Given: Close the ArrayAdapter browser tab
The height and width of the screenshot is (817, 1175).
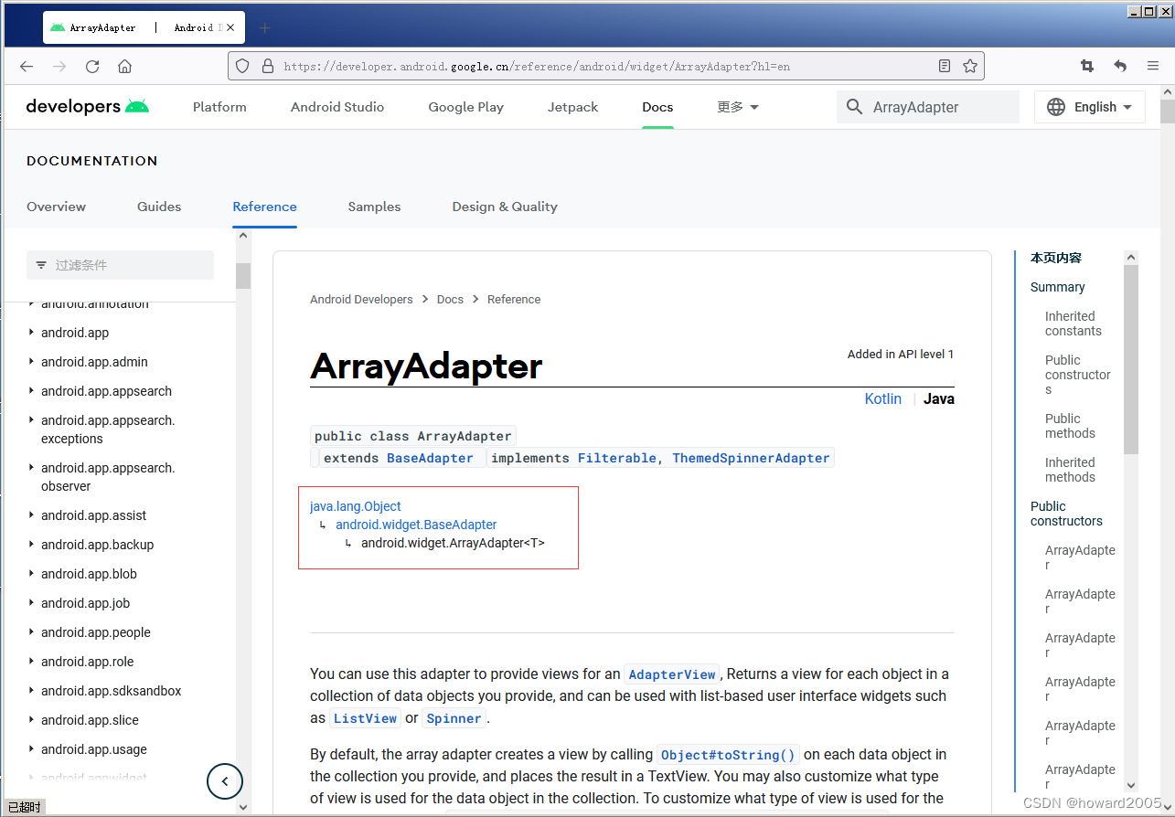Looking at the screenshot, I should coord(230,27).
